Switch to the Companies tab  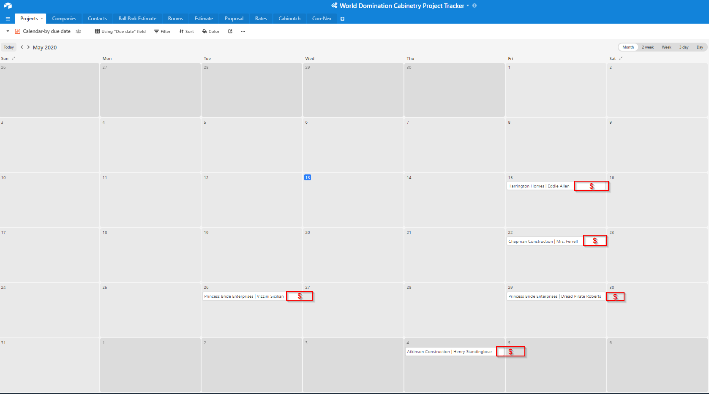(64, 19)
